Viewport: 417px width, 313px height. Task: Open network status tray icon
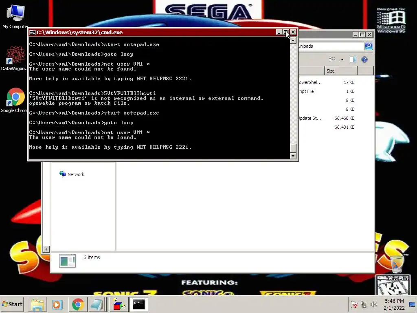(364, 304)
